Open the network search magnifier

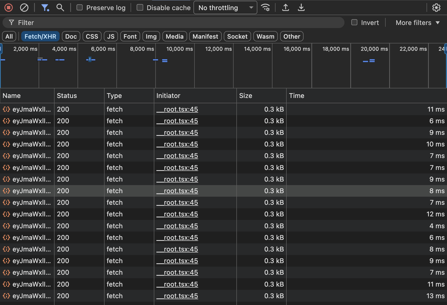[x=60, y=8]
